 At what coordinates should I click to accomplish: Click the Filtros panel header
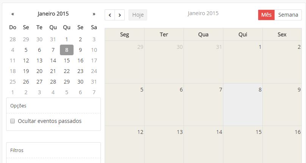(53, 150)
